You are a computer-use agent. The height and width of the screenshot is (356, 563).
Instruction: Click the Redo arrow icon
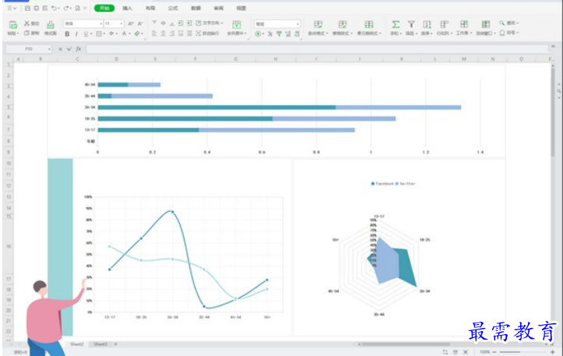click(x=66, y=8)
